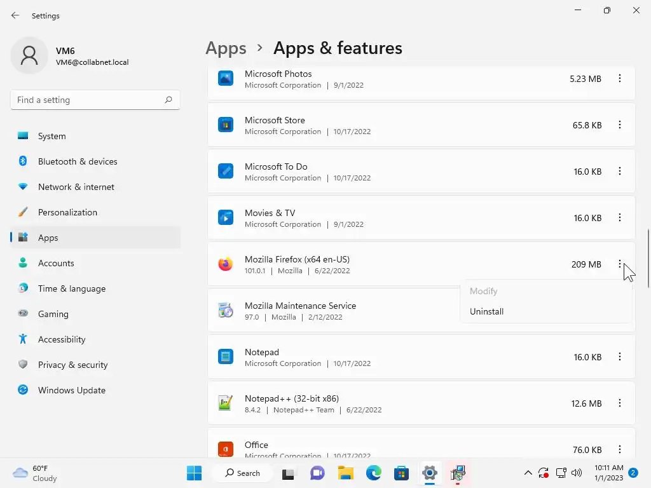Click the Microsoft To Do app icon
This screenshot has width=651, height=488.
(x=226, y=171)
